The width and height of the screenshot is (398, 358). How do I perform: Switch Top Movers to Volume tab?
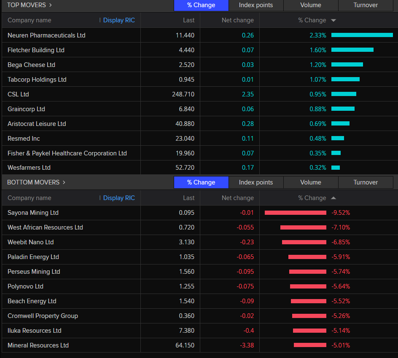pyautogui.click(x=311, y=5)
